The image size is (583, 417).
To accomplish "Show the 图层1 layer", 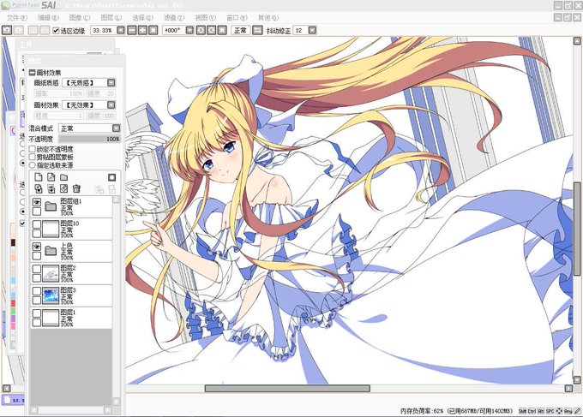I will (36, 313).
